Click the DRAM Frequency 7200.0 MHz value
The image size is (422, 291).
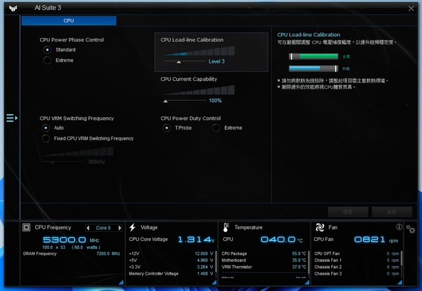[108, 254]
